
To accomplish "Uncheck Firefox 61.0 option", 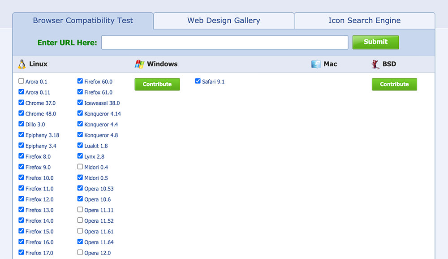I will [80, 92].
